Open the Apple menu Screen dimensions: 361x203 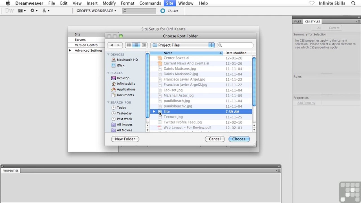tap(8, 3)
